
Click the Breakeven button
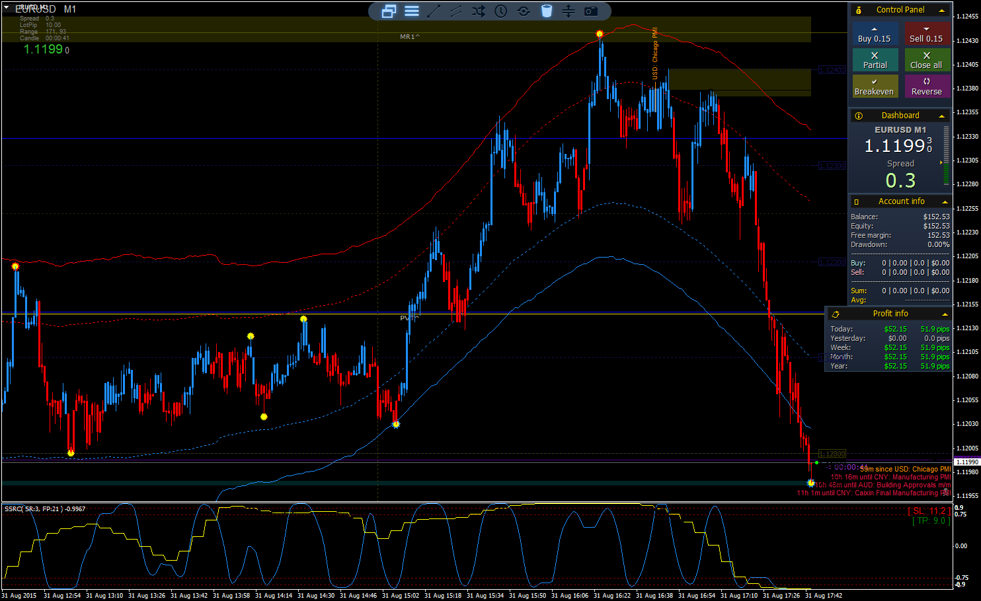click(874, 87)
